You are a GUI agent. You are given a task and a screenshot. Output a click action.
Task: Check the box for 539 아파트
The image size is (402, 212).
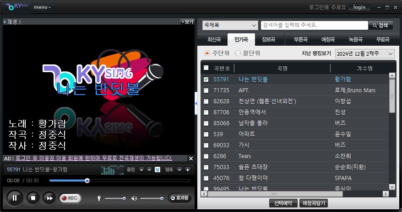(206, 134)
